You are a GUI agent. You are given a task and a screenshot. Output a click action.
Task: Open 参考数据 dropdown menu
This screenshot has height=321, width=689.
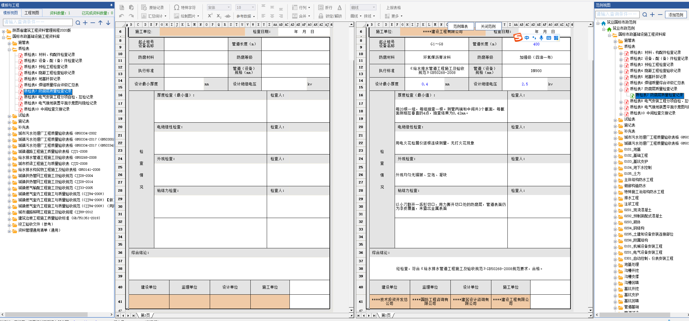tap(246, 16)
